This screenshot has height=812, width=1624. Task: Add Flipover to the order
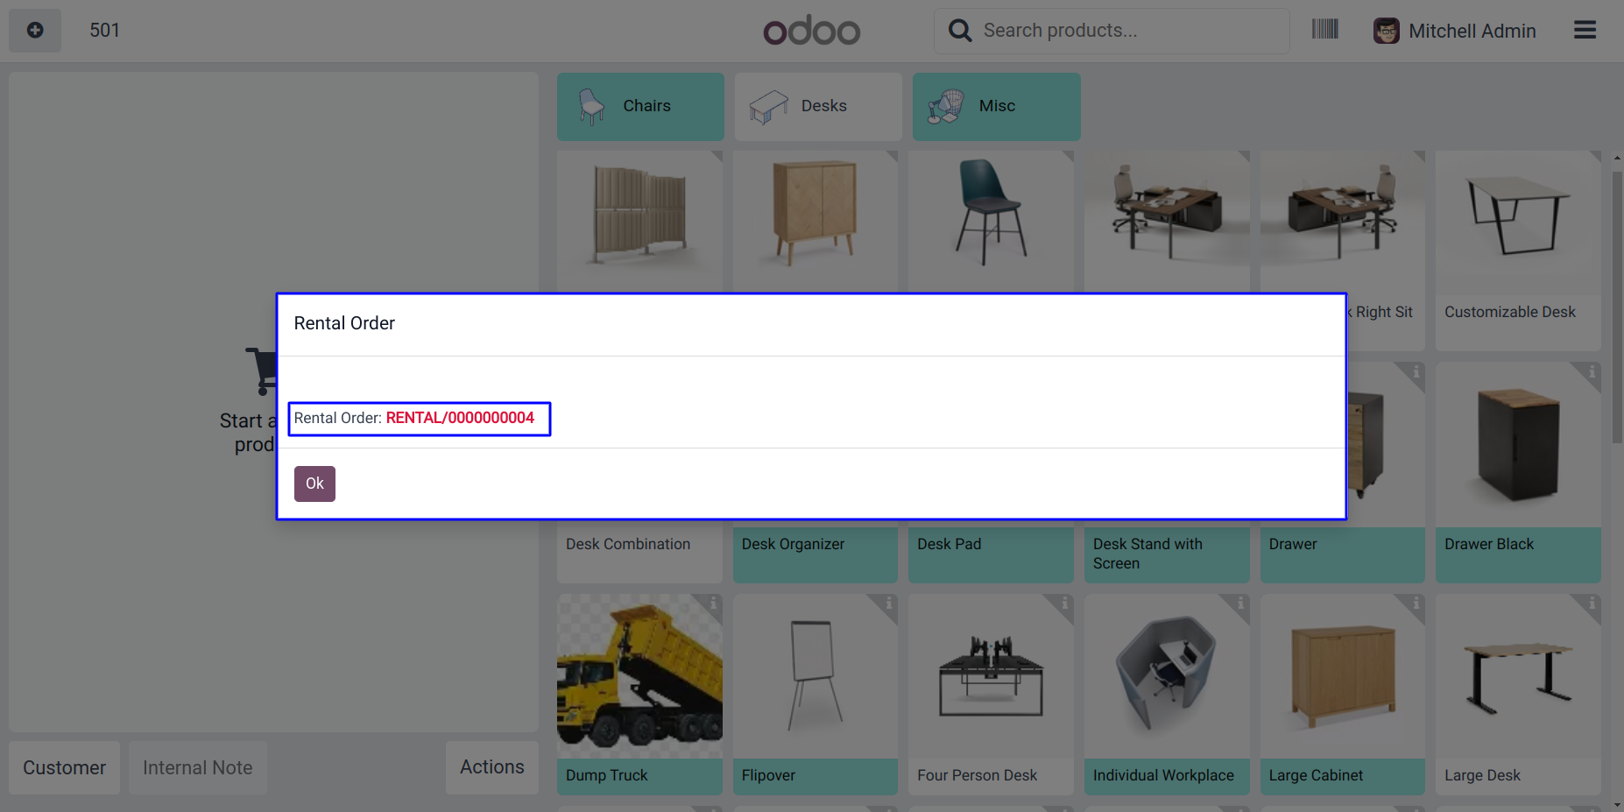816,695
